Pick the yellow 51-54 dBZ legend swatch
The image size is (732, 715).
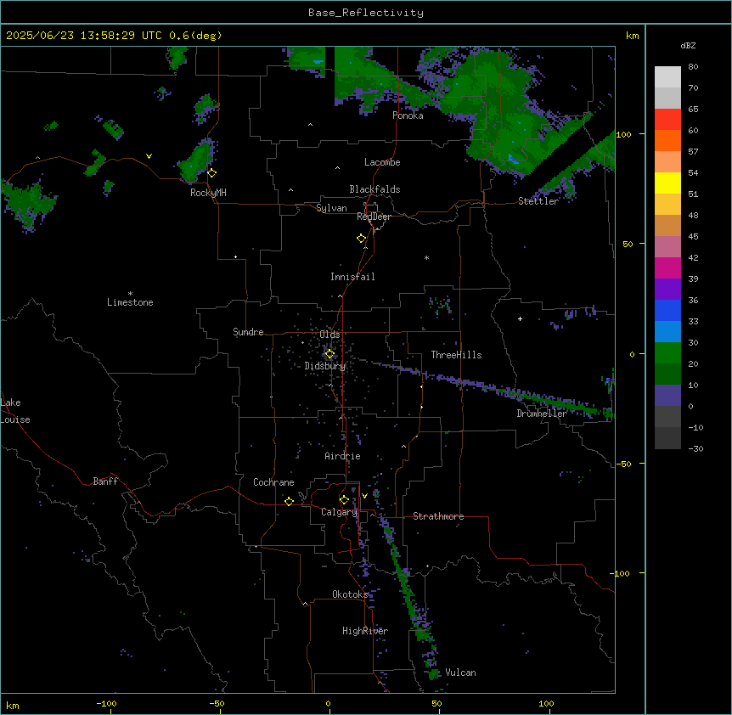coord(667,183)
